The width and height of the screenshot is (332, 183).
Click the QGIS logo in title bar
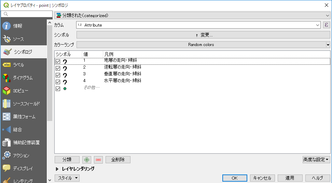[x=6, y=5]
